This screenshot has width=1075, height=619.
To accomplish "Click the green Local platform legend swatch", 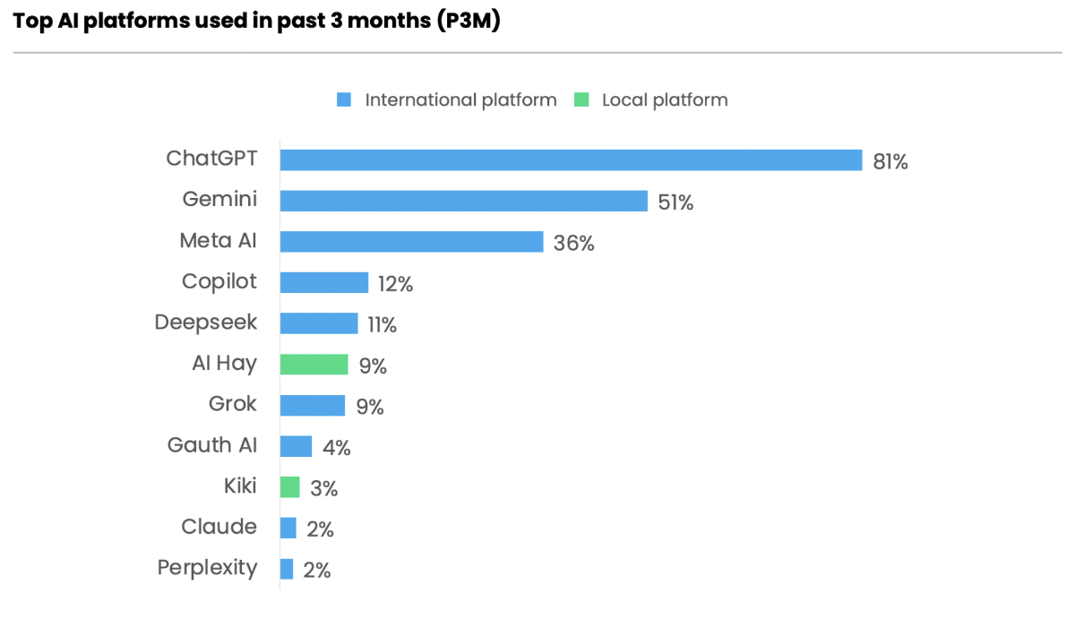I will click(x=581, y=100).
